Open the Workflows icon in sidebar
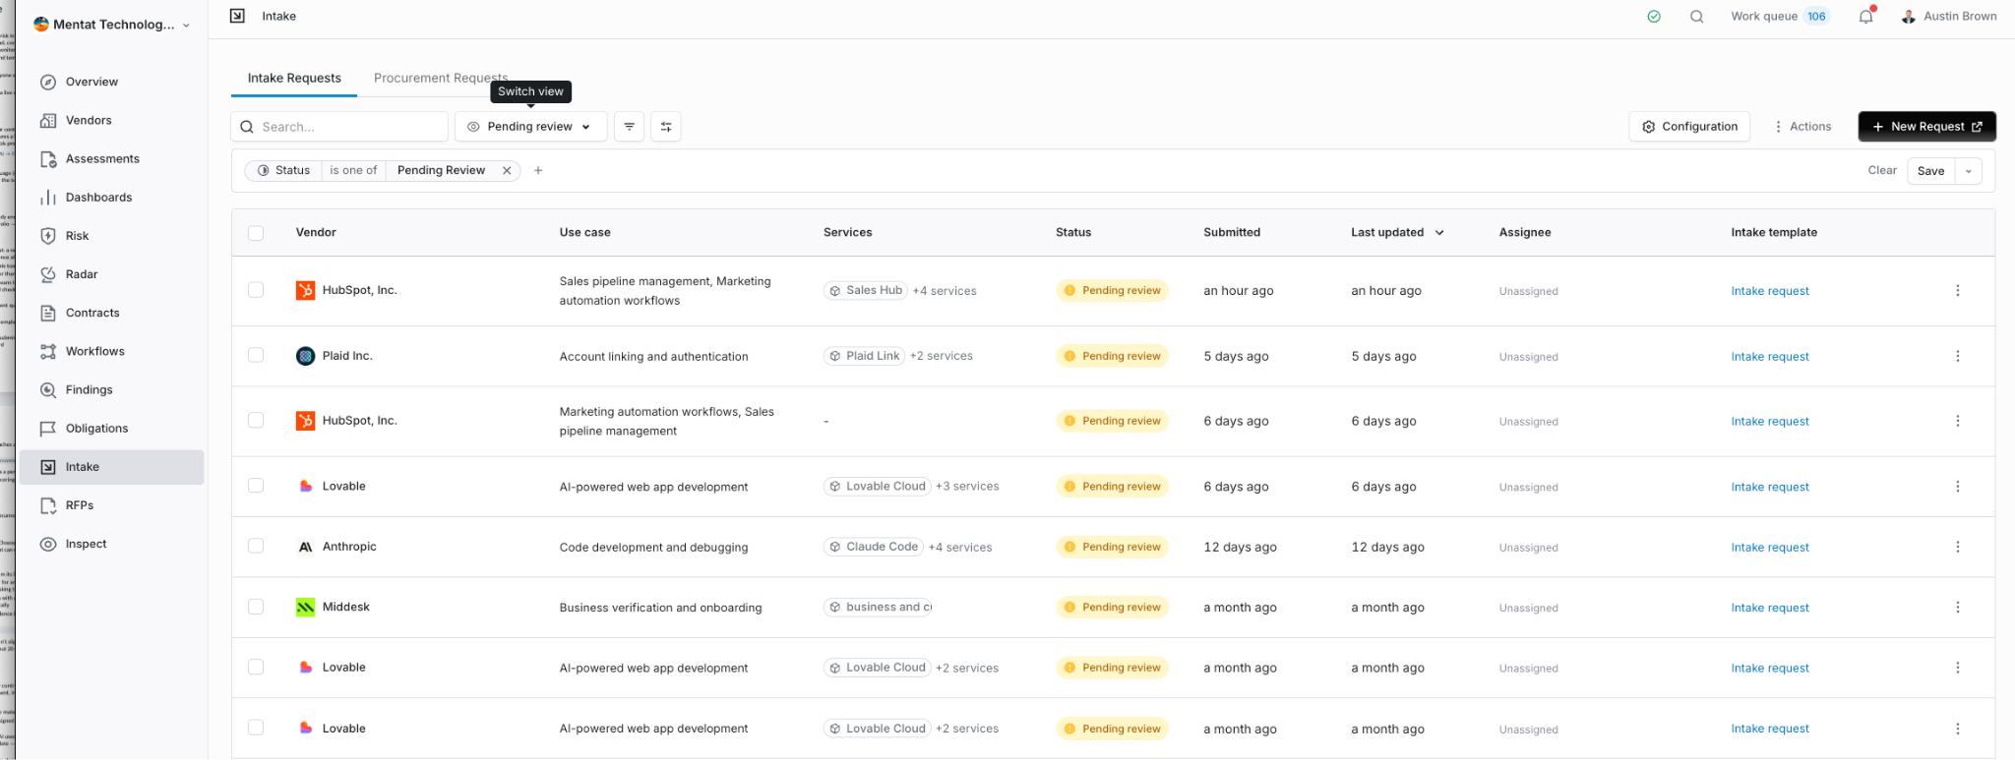The height and width of the screenshot is (760, 2015). tap(48, 351)
